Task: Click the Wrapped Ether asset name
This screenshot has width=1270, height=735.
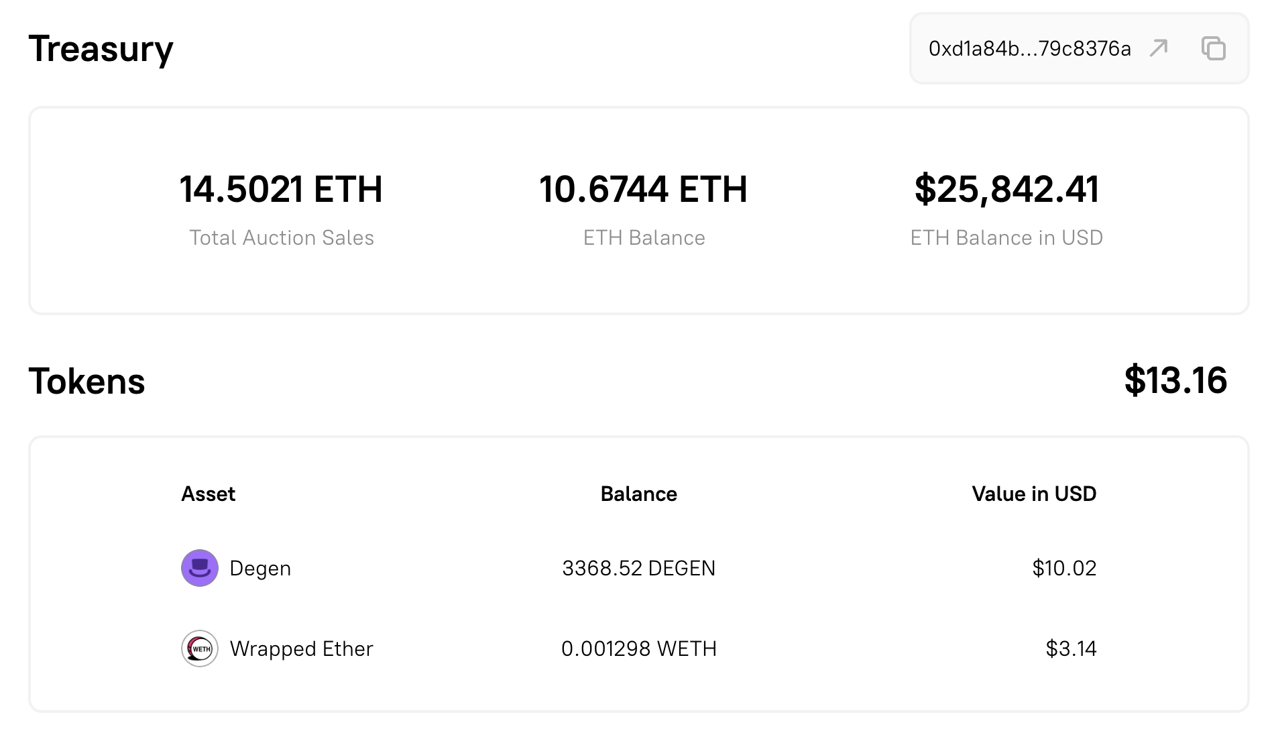Action: tap(301, 648)
